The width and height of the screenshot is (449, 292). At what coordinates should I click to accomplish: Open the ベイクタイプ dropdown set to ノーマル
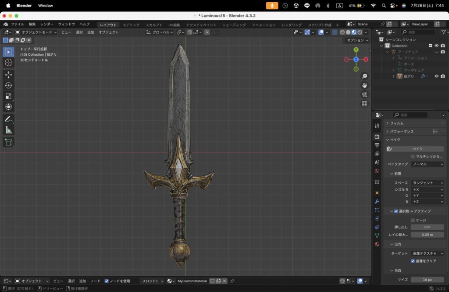pyautogui.click(x=428, y=164)
